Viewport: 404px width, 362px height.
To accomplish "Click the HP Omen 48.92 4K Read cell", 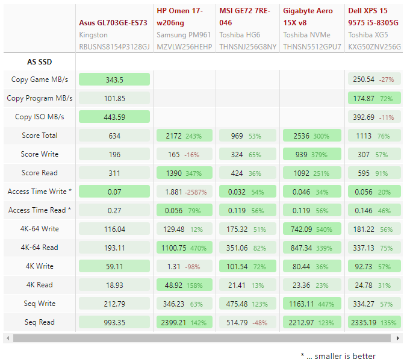I will 184,285.
